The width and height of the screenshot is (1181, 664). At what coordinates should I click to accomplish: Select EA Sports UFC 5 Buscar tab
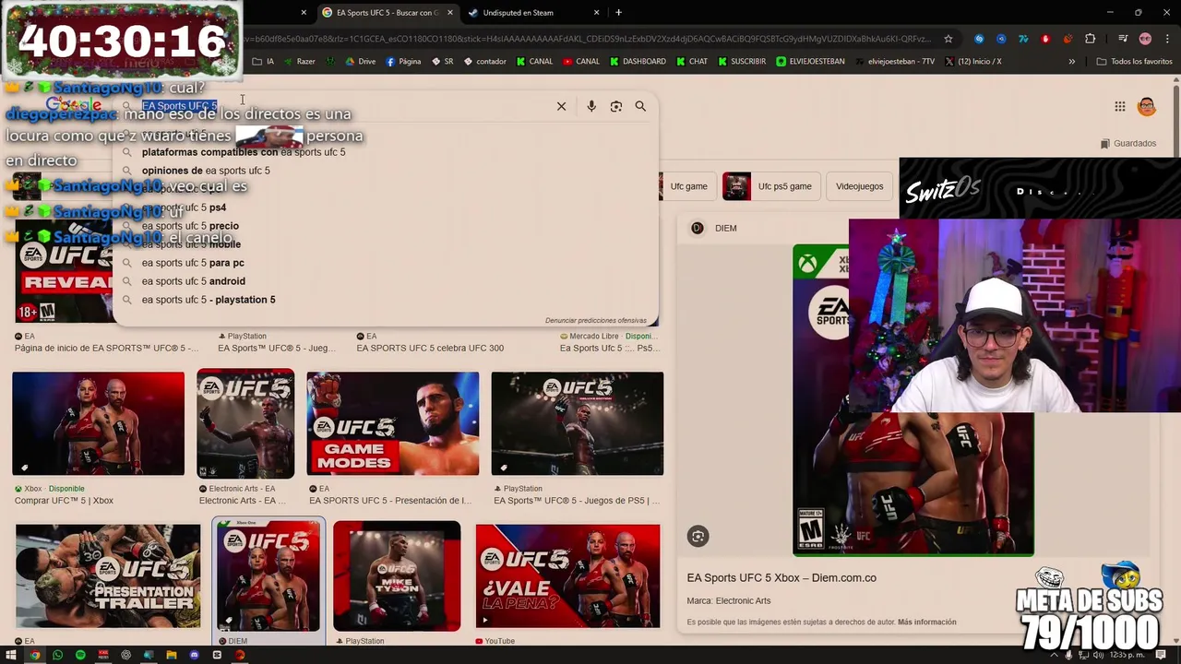379,13
